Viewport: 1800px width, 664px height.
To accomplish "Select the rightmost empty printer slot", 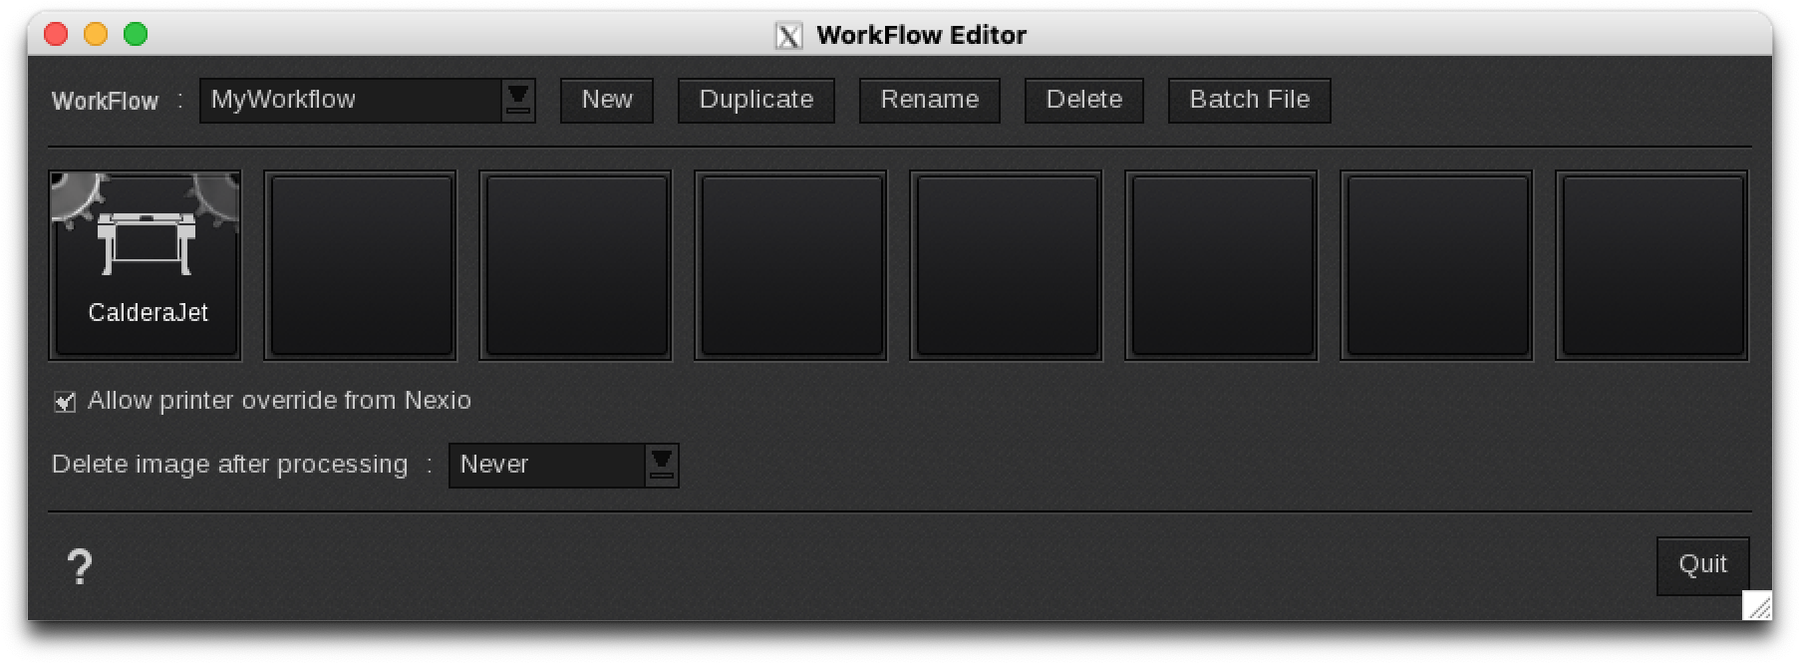I will click(1651, 264).
